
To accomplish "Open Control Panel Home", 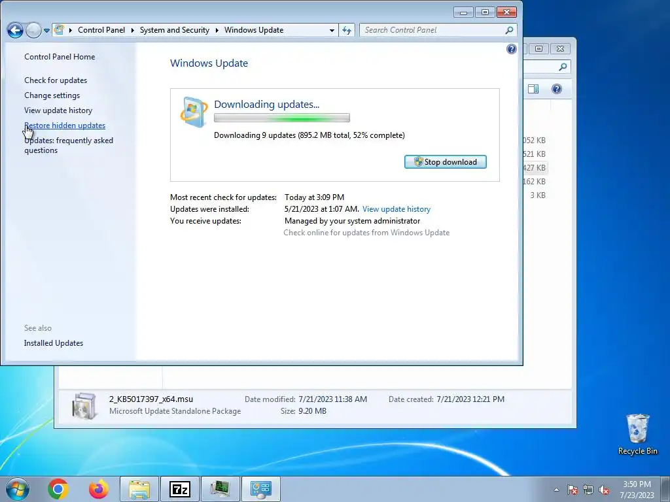I will coord(60,57).
